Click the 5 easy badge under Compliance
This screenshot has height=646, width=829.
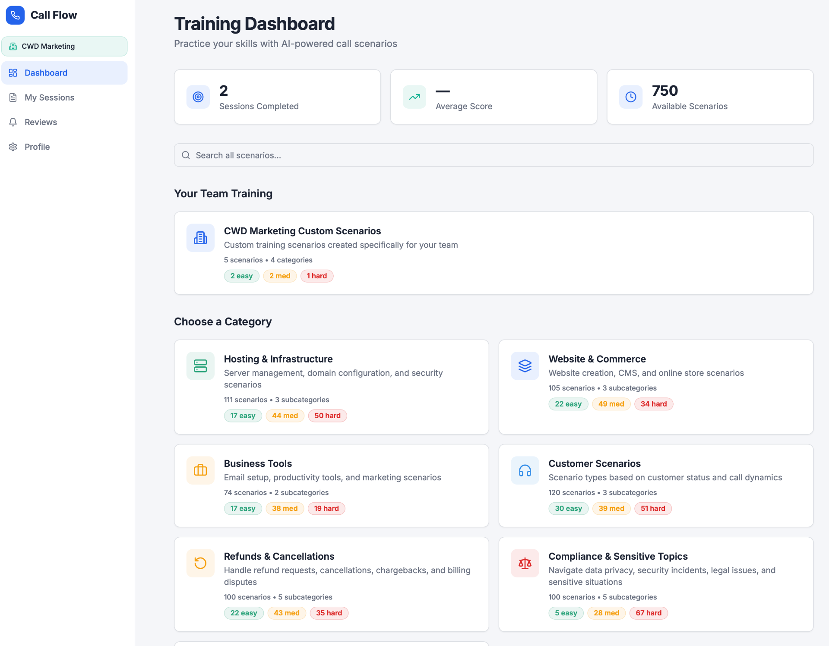(x=566, y=613)
